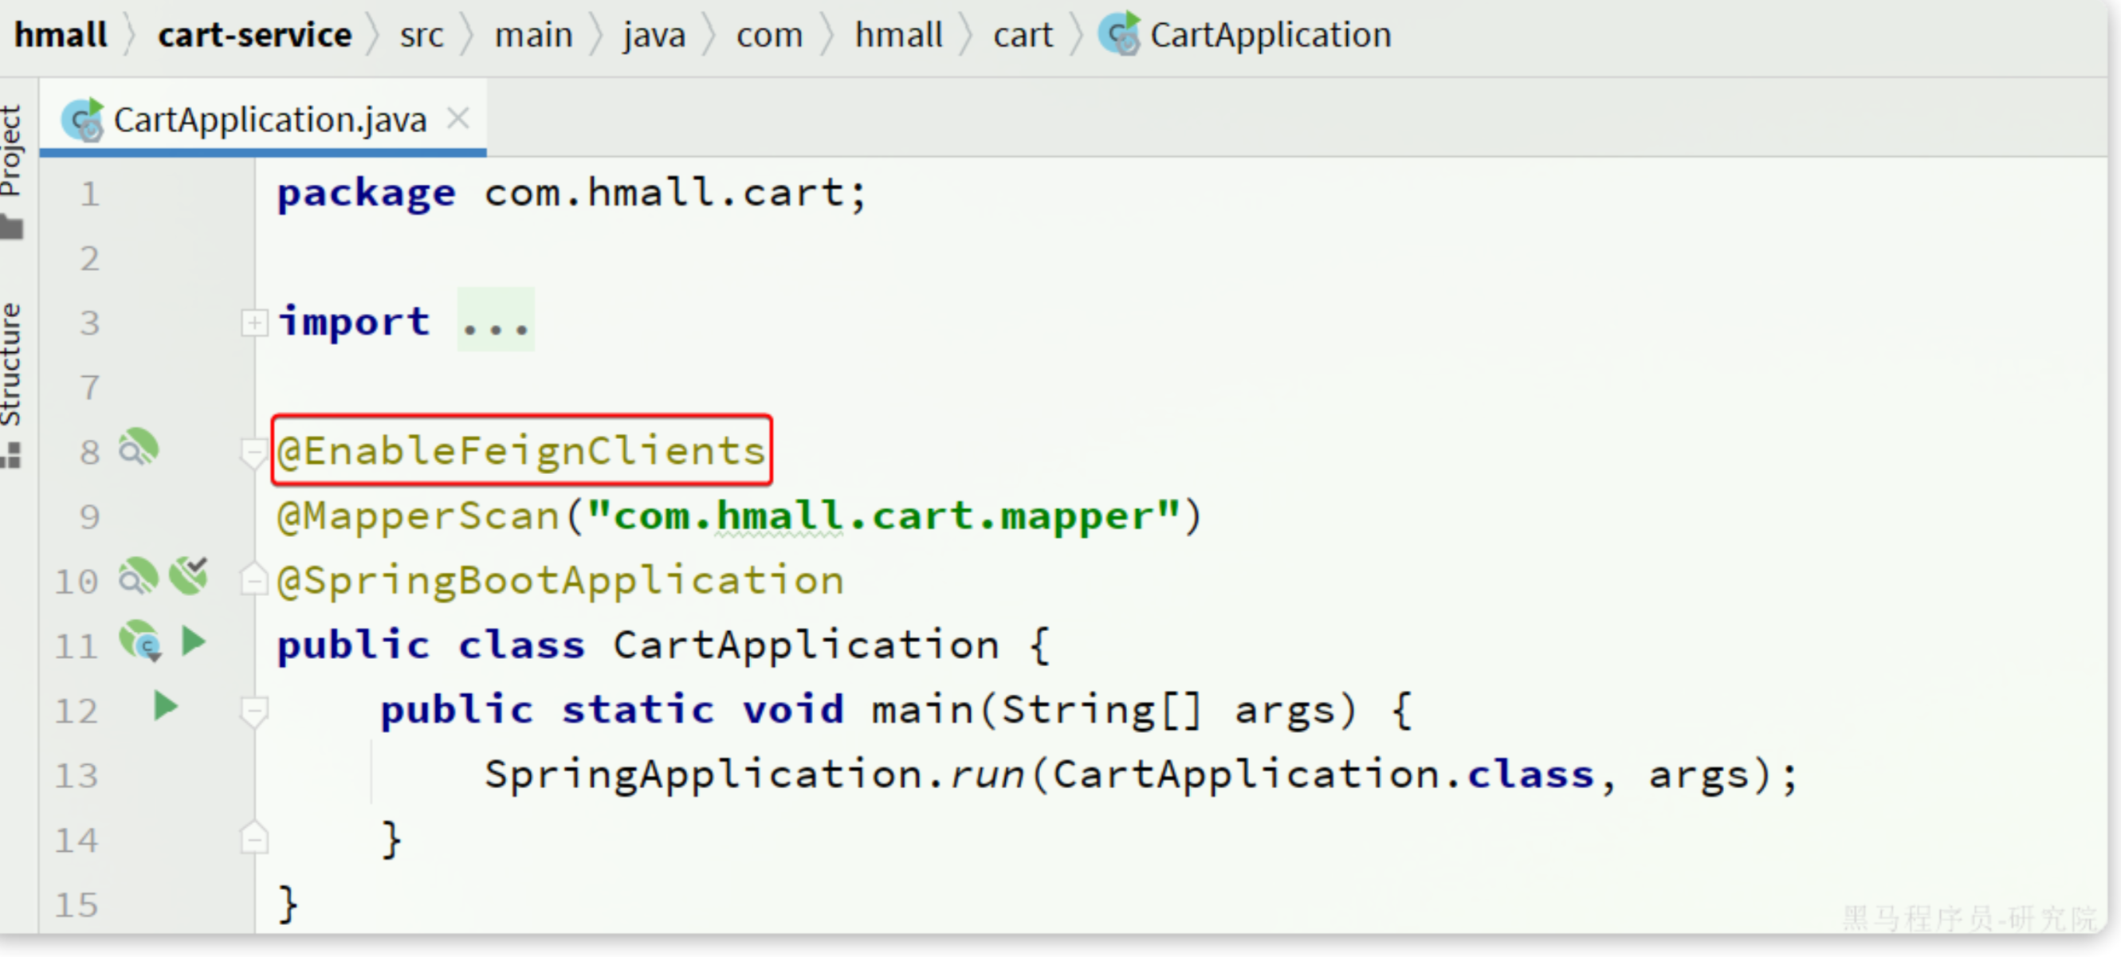Click the hmall root breadcrumb
The width and height of the screenshot is (2121, 957).
[61, 34]
